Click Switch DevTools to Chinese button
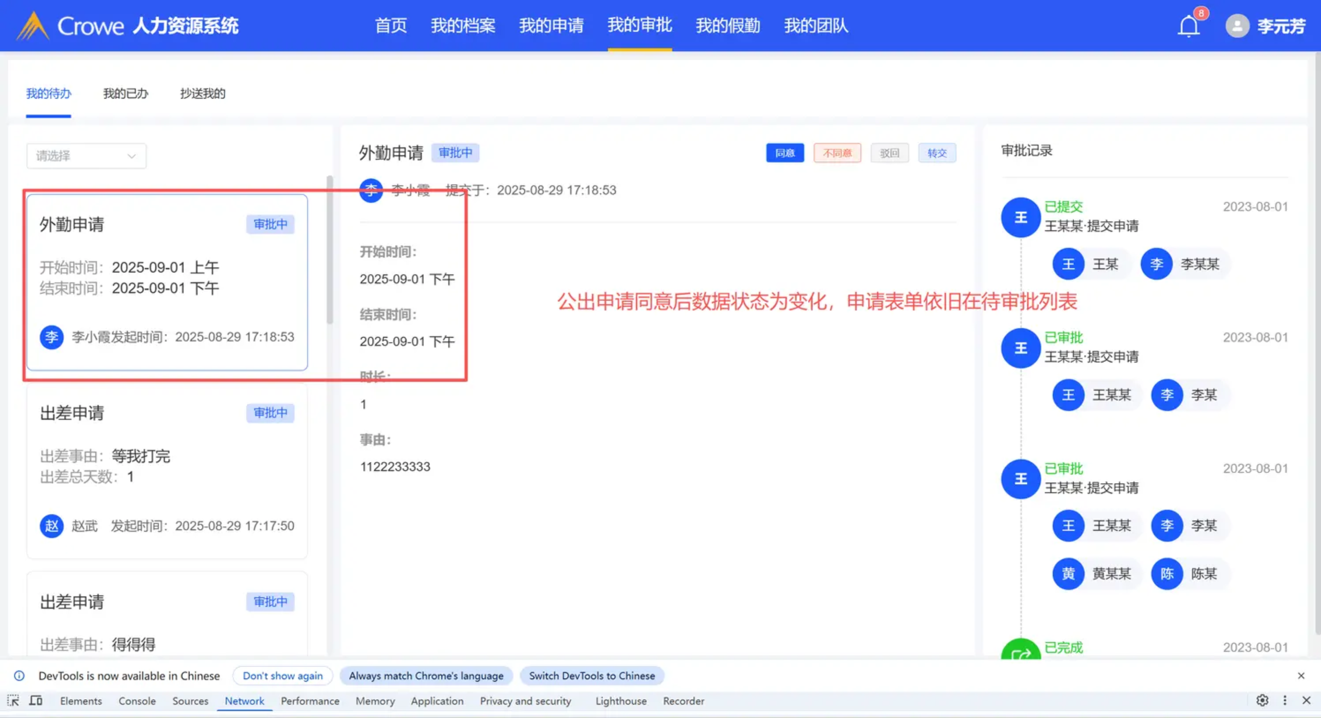 click(592, 676)
